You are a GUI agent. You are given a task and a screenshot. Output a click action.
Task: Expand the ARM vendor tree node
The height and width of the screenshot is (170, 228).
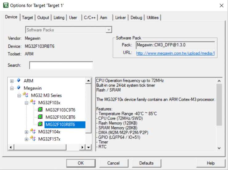coord(12,81)
